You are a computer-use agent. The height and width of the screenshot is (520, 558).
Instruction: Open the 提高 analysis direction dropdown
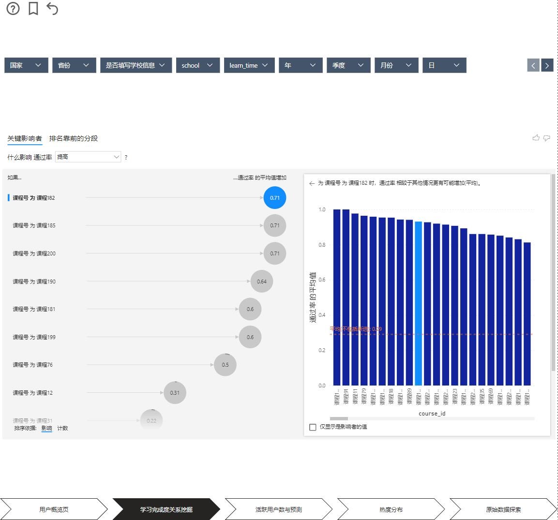tap(88, 157)
